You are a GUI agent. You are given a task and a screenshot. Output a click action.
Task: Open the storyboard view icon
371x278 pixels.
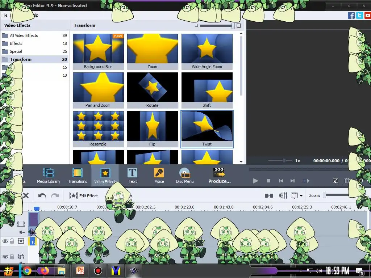pyautogui.click(x=269, y=195)
